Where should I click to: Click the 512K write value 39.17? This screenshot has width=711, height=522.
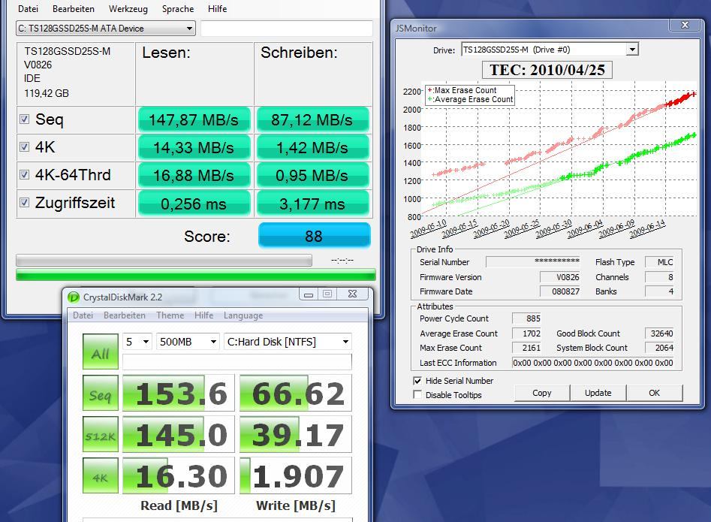point(296,434)
